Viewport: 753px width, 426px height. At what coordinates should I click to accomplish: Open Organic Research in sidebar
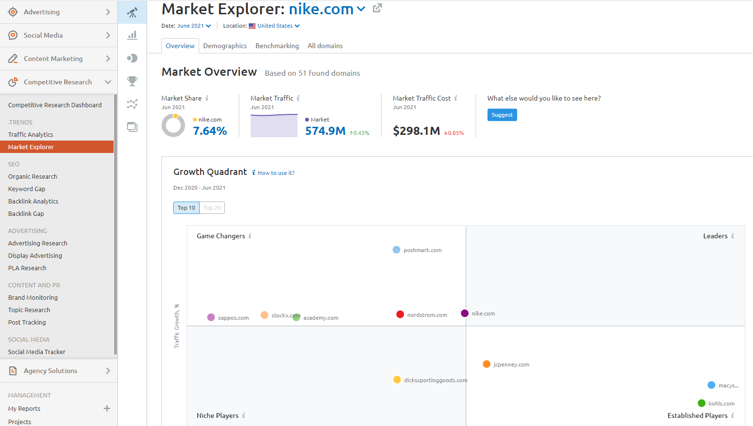pyautogui.click(x=32, y=176)
